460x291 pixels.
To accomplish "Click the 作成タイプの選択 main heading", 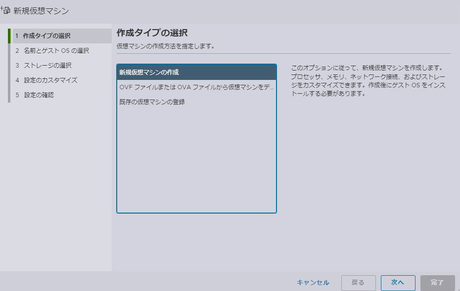I will (x=152, y=33).
